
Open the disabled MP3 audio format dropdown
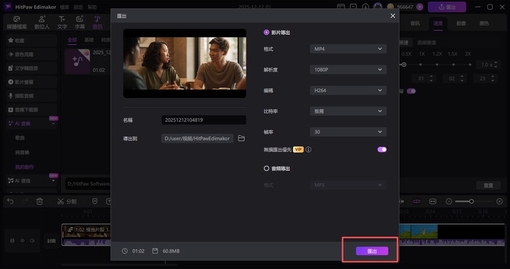348,185
